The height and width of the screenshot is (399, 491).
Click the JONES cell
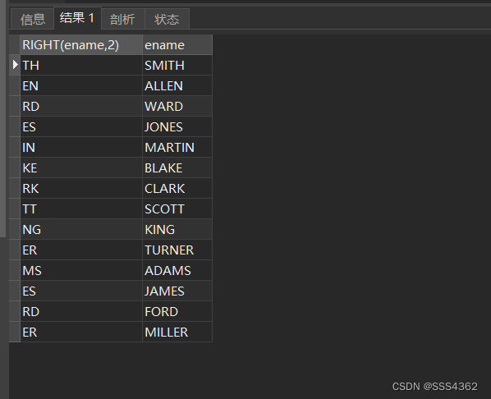(x=177, y=126)
